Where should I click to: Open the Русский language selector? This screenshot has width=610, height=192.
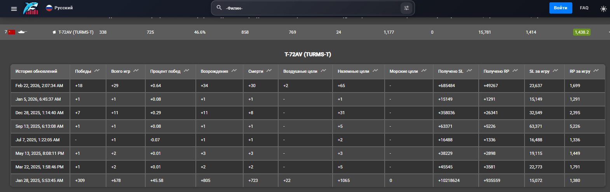(x=59, y=8)
